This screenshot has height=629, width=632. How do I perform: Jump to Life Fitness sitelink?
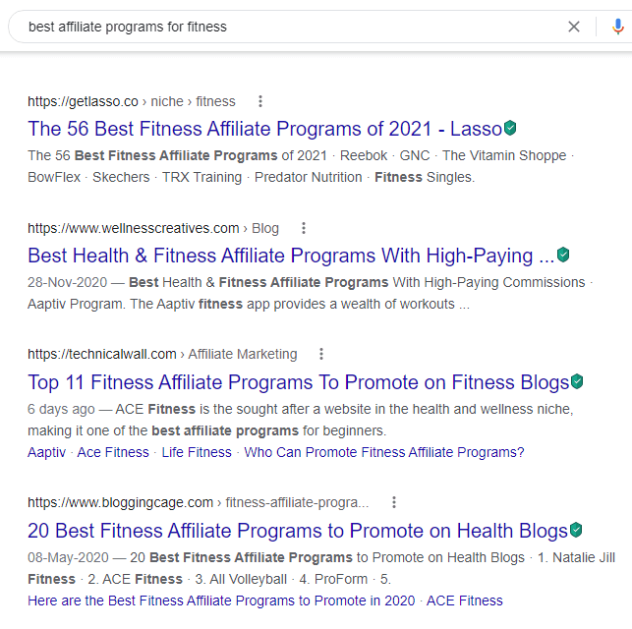point(197,452)
